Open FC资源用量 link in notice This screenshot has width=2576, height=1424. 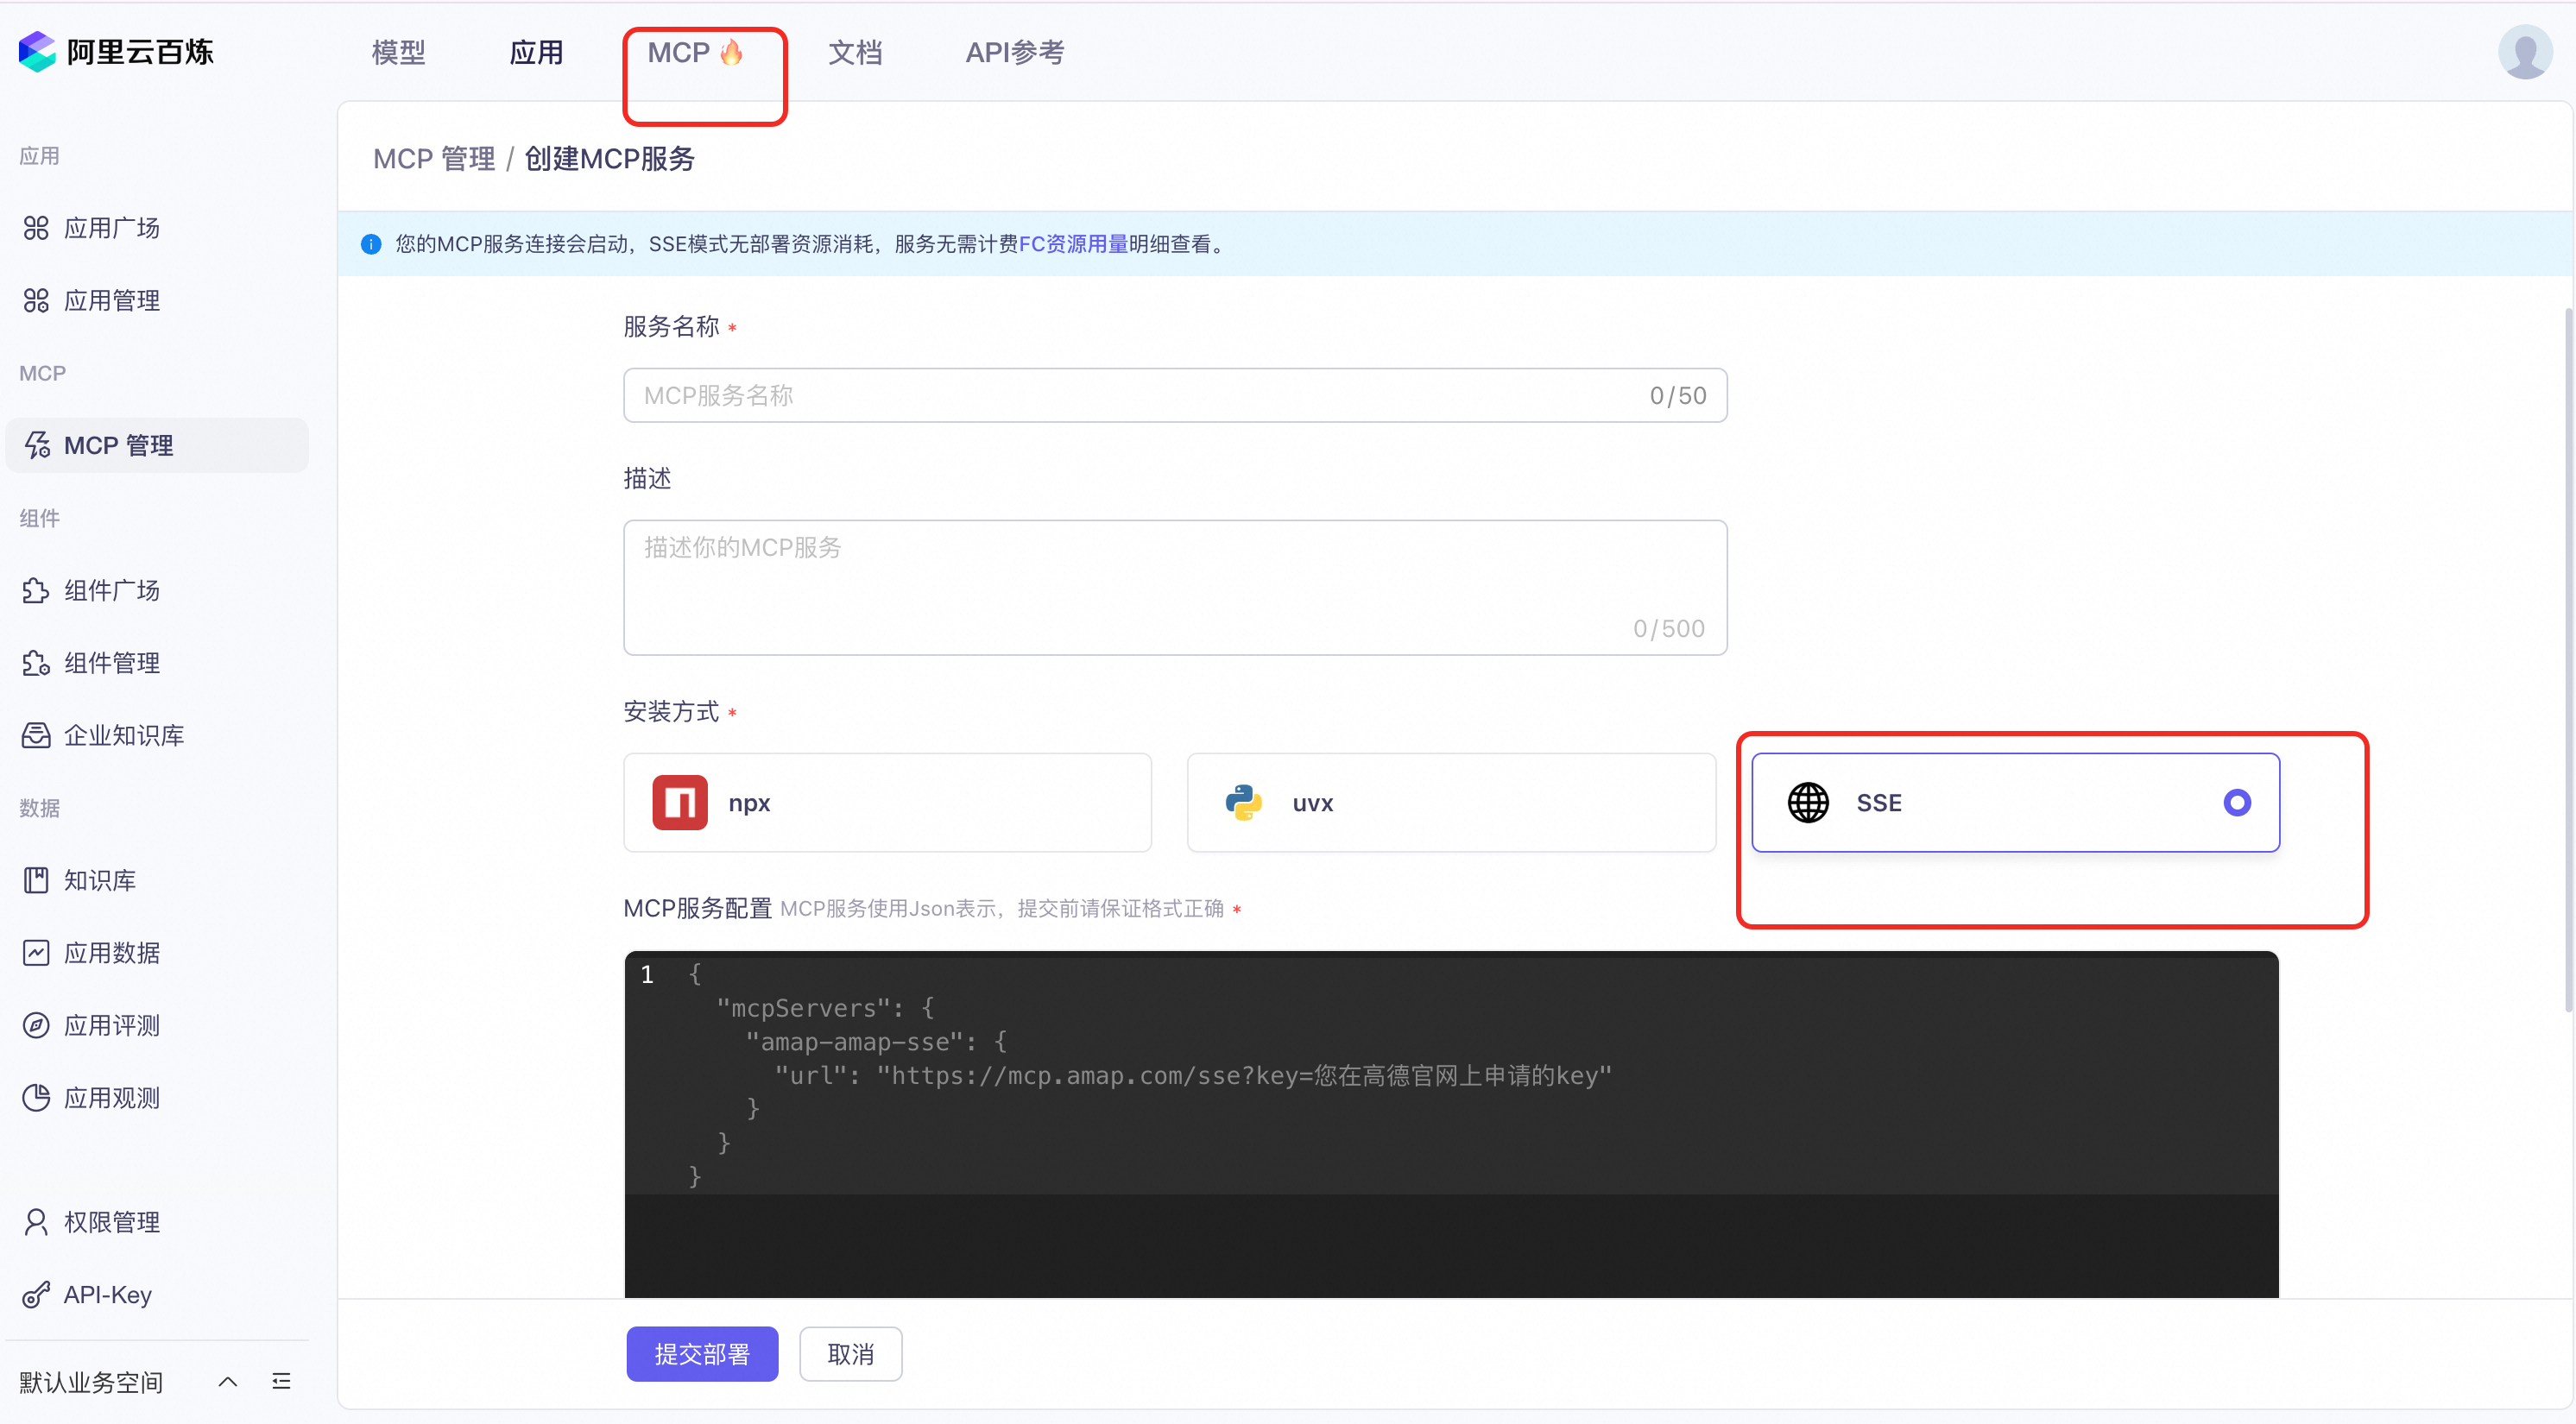pos(1072,244)
